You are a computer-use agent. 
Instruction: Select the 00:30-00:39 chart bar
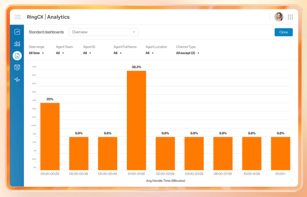79,153
